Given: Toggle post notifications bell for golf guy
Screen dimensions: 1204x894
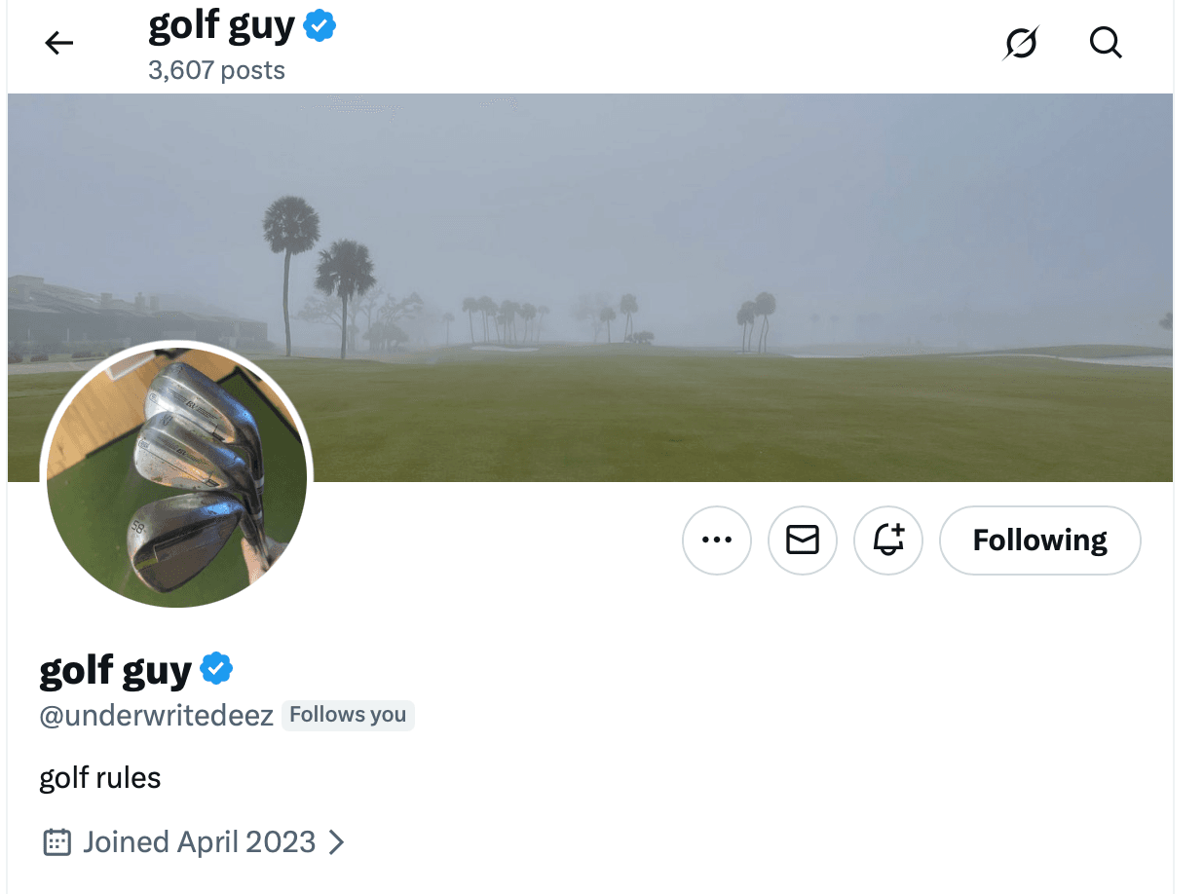Looking at the screenshot, I should (x=887, y=540).
